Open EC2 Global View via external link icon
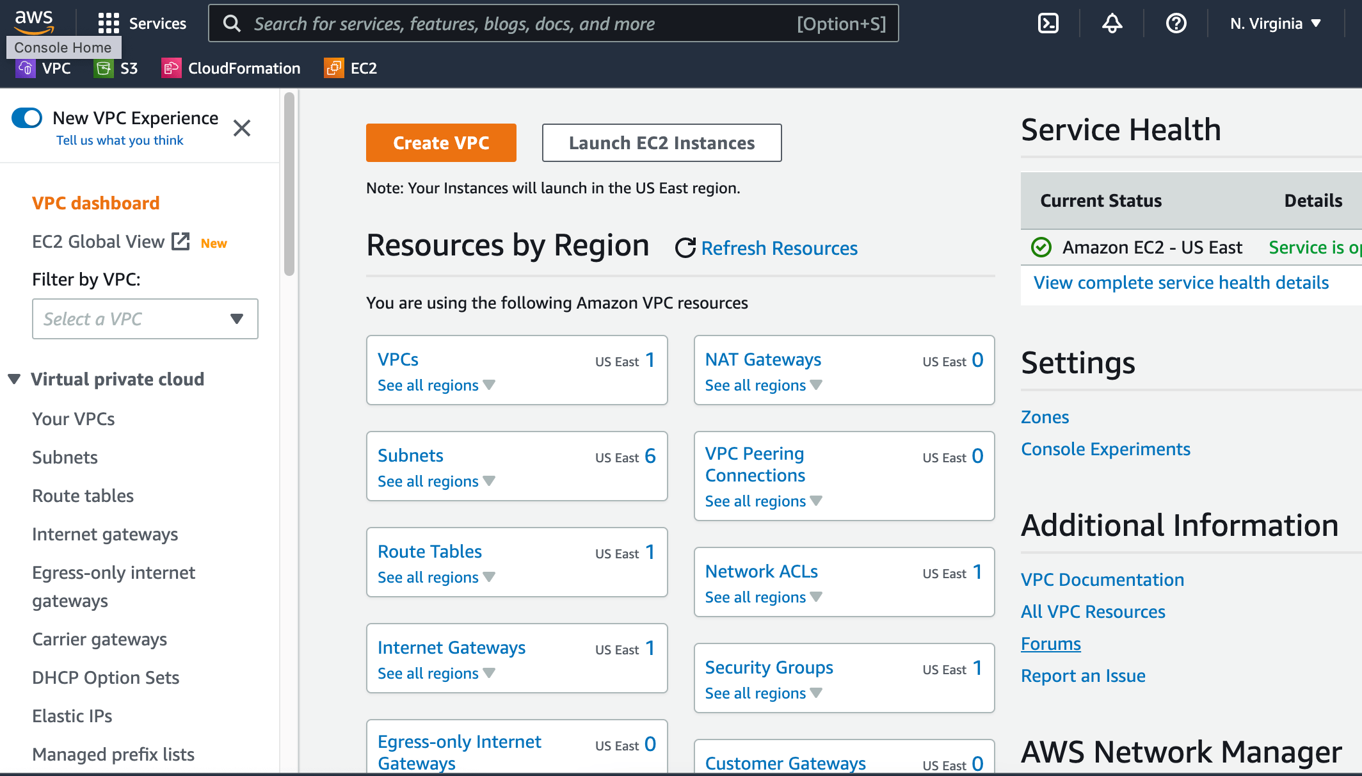 (x=180, y=241)
